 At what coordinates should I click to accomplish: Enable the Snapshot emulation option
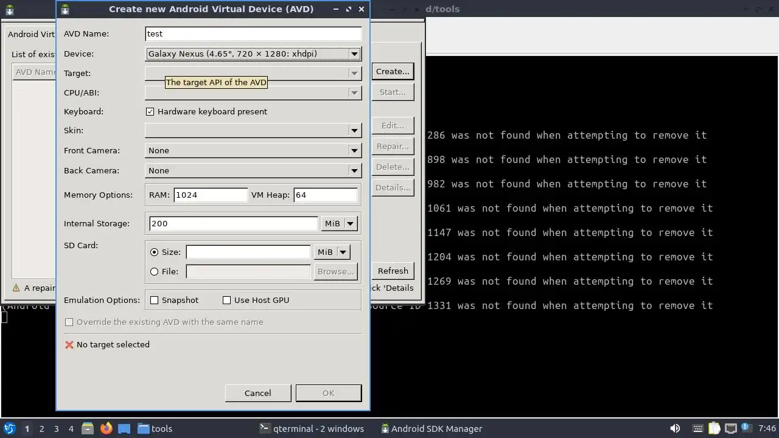(x=155, y=300)
